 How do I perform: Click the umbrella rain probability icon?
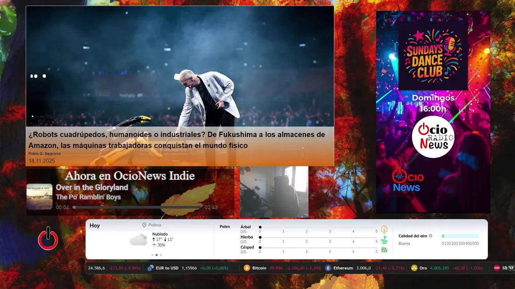pyautogui.click(x=154, y=245)
